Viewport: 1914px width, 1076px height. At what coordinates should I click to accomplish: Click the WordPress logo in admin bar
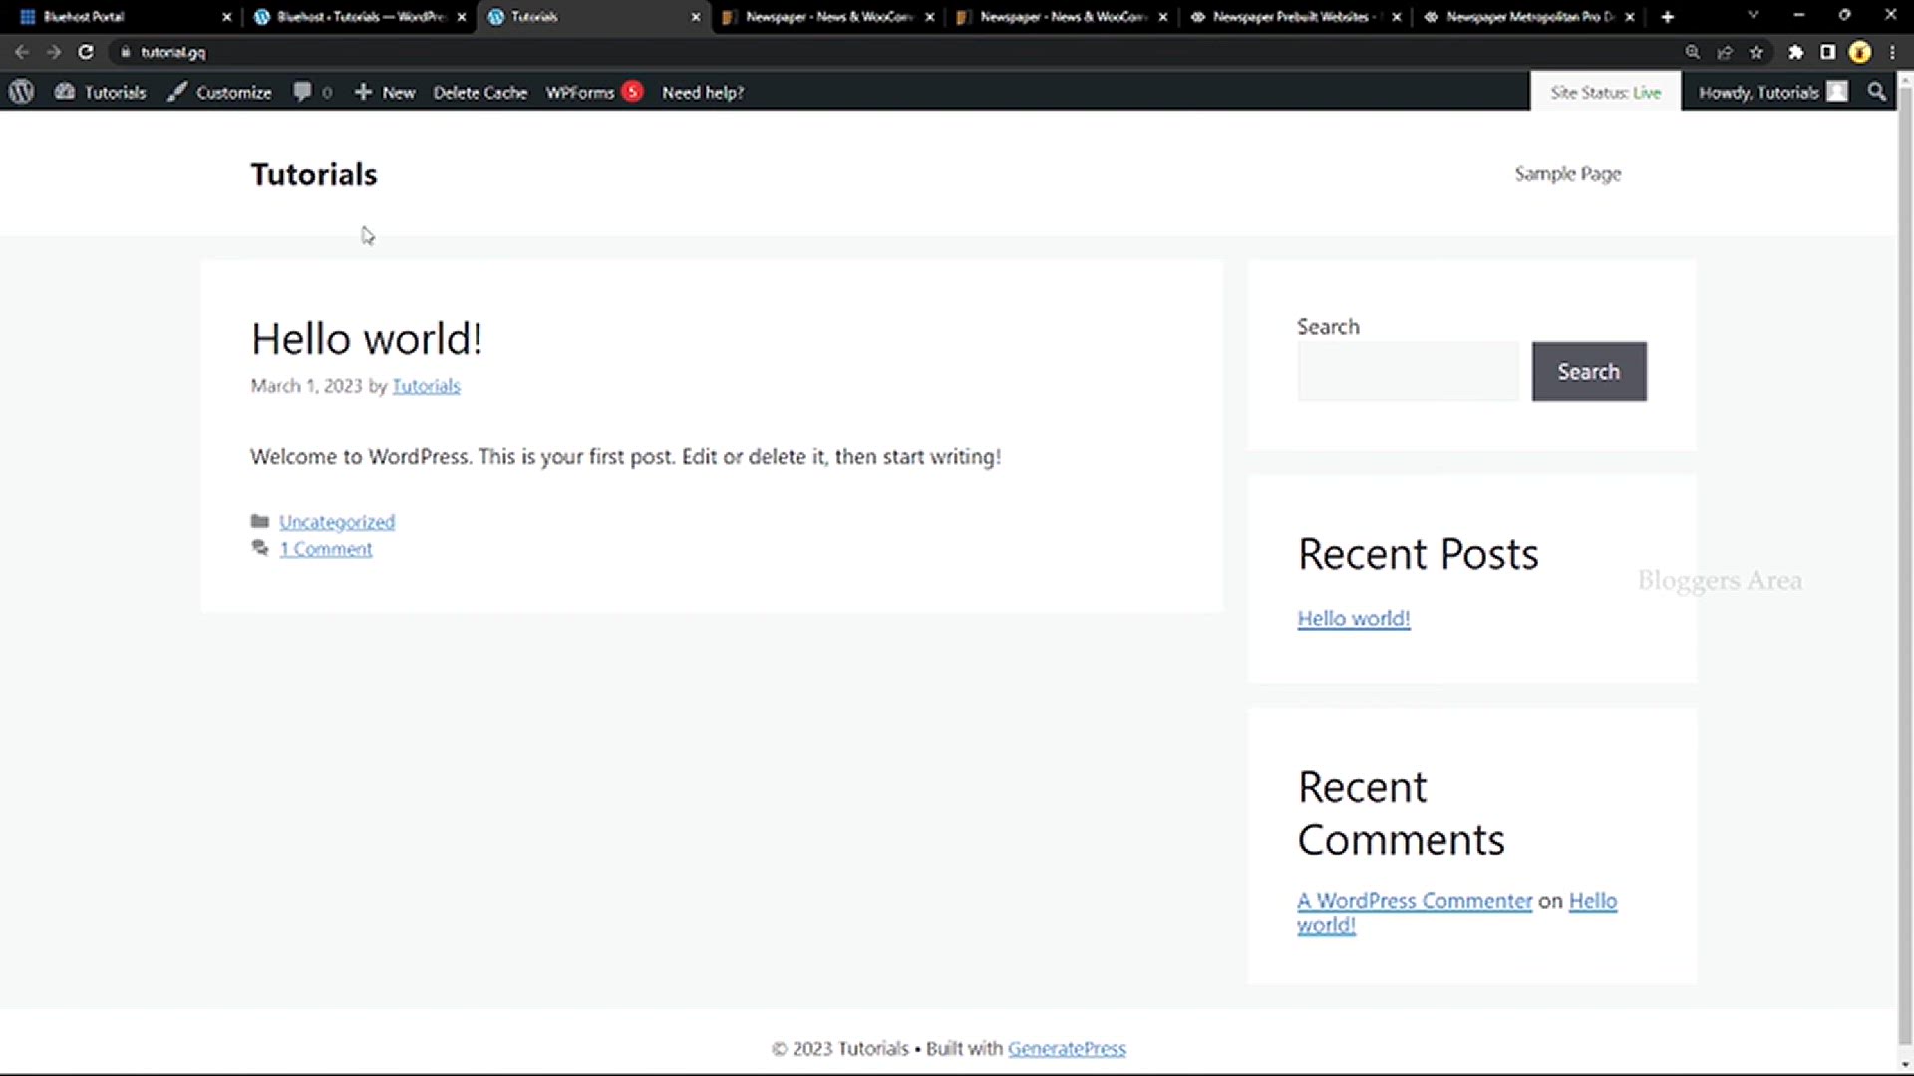[x=22, y=92]
